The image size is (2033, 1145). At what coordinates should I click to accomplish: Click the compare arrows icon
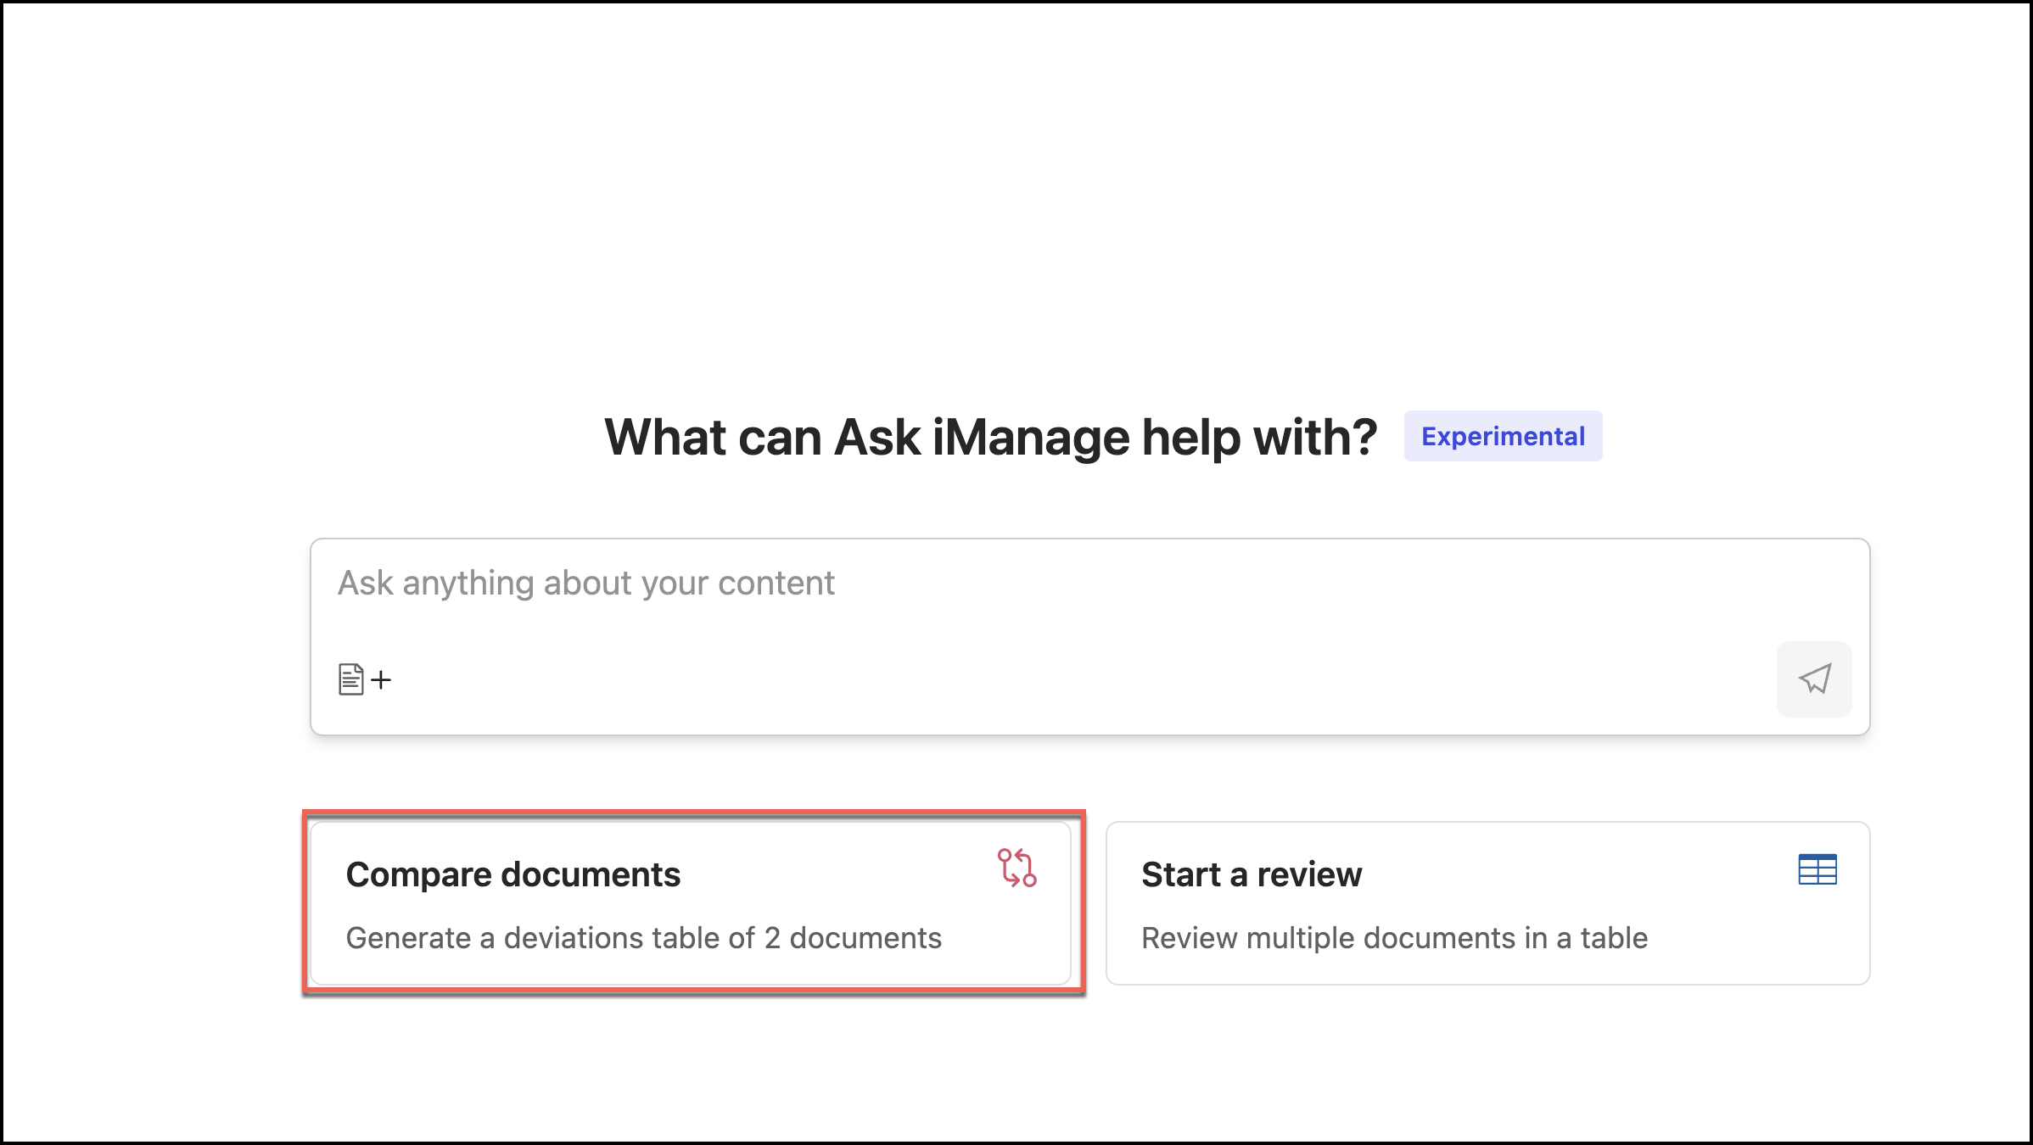pos(1017,868)
